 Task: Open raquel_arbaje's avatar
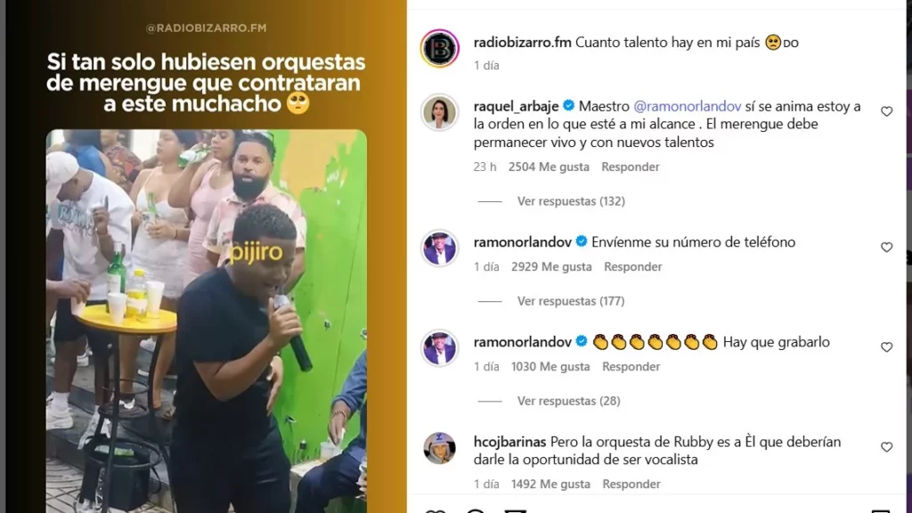(x=440, y=112)
